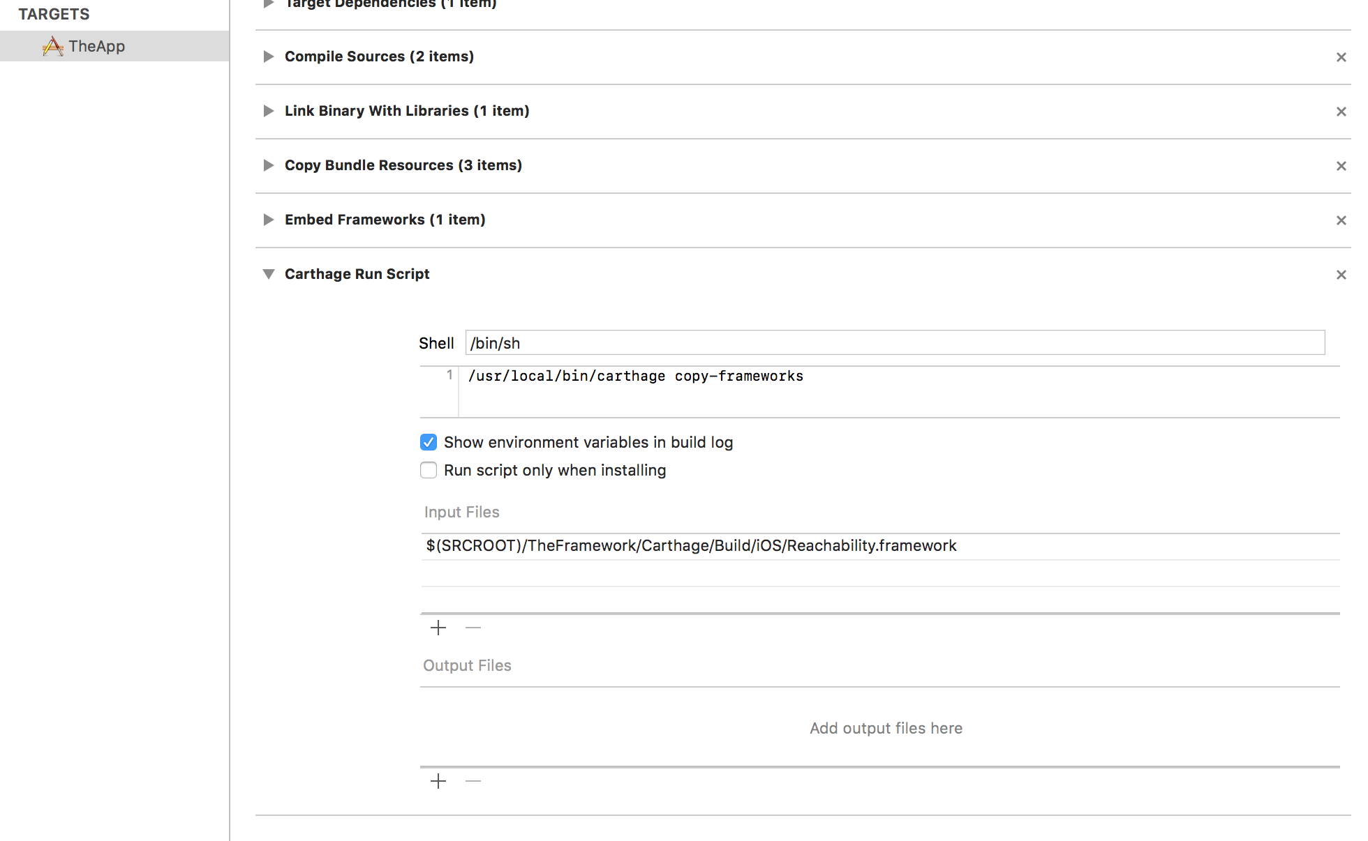The image size is (1368, 841).
Task: Collapse the Carthage Run Script section
Action: coord(268,274)
